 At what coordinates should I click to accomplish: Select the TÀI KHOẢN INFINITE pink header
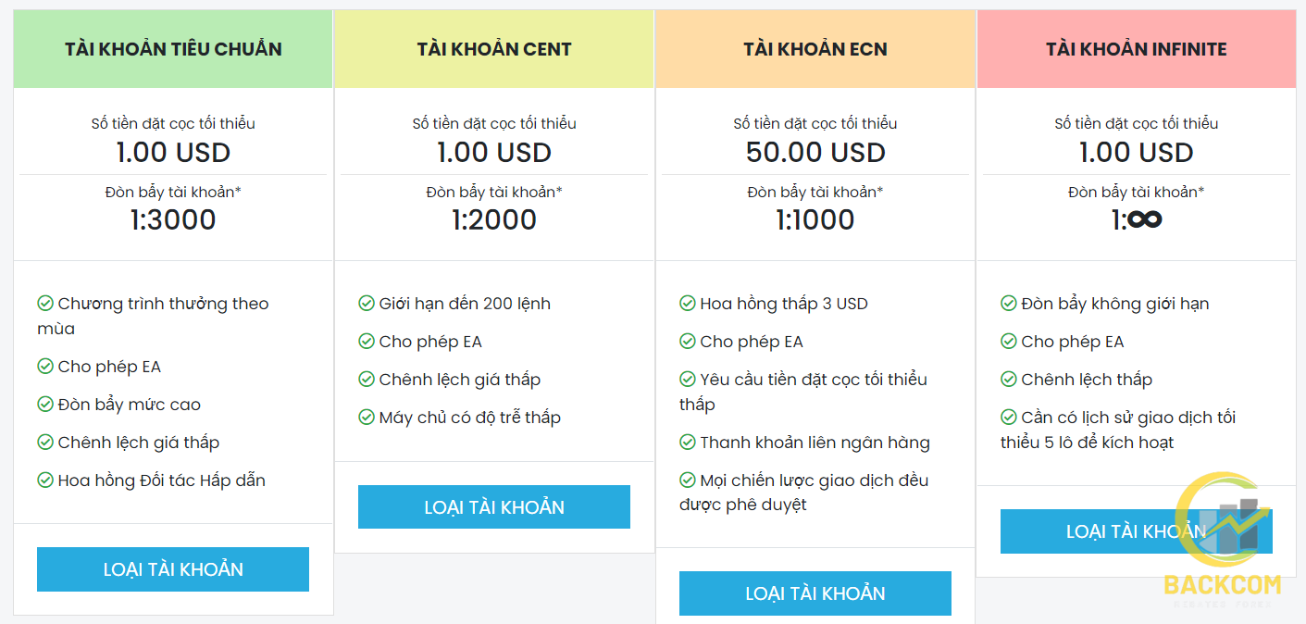(x=1137, y=49)
